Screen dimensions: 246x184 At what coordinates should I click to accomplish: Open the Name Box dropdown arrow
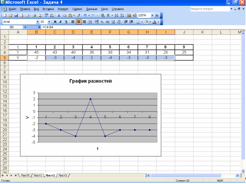coord(25,27)
